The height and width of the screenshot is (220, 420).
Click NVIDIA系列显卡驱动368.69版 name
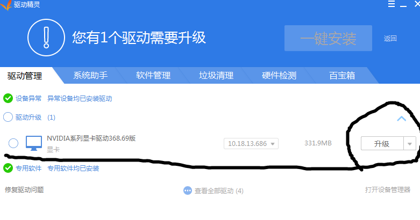91,138
